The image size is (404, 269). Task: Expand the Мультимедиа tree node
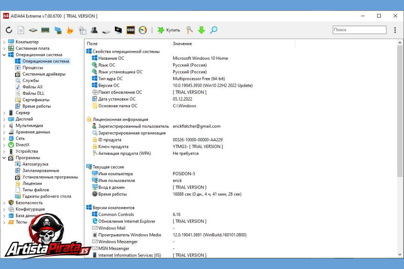[x=4, y=126]
